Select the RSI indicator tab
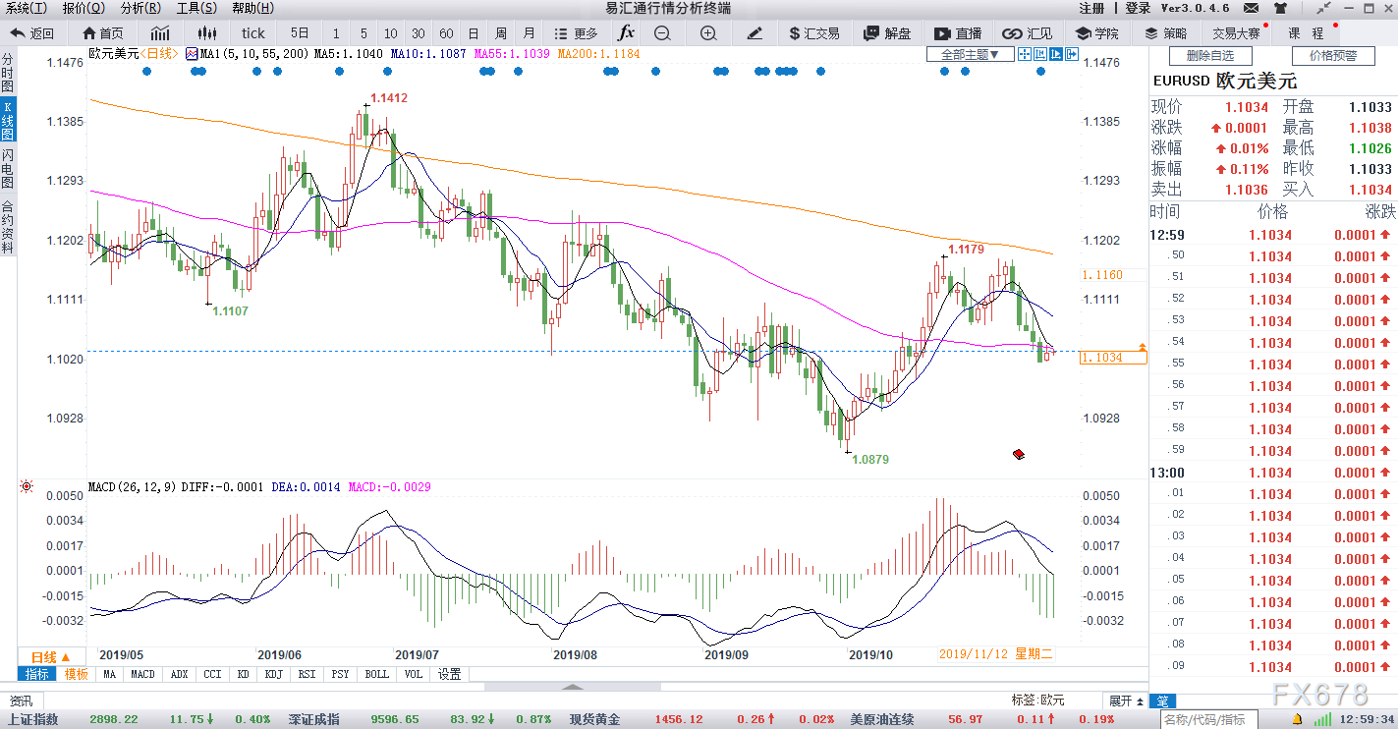This screenshot has width=1398, height=729. coord(308,674)
